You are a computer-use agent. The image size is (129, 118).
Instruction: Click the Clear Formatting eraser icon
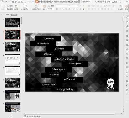click(80, 9)
